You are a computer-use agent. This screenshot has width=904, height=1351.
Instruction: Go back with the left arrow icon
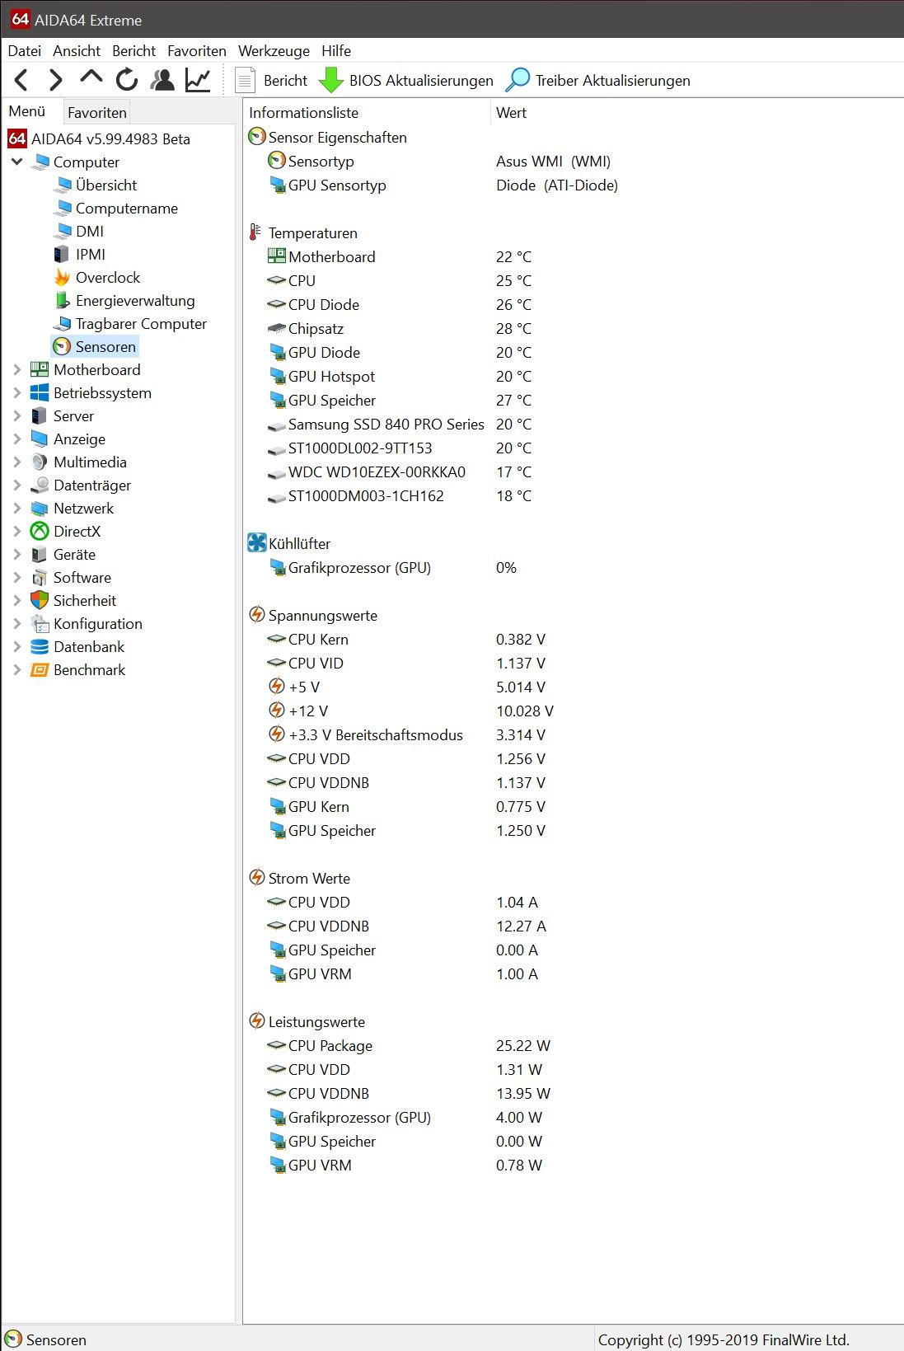tap(22, 80)
